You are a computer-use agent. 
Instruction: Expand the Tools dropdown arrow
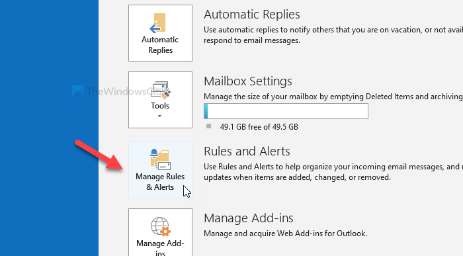coord(160,116)
